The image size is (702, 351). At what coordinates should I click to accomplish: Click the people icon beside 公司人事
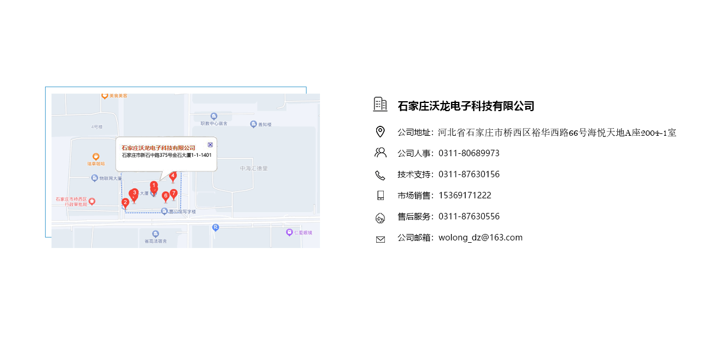tap(380, 153)
